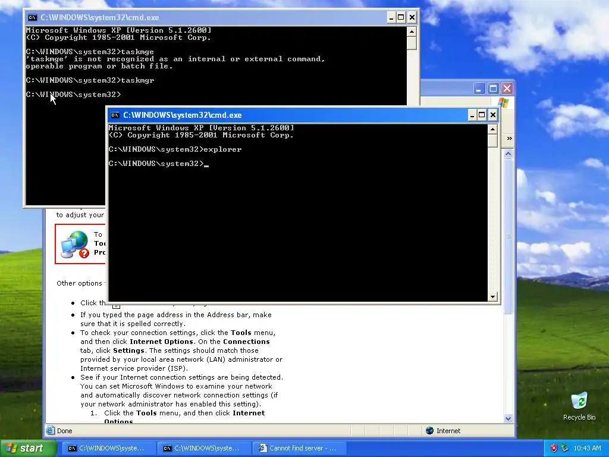
Task: Click the 'taskmge' mistyped command line
Action: pyautogui.click(x=137, y=52)
